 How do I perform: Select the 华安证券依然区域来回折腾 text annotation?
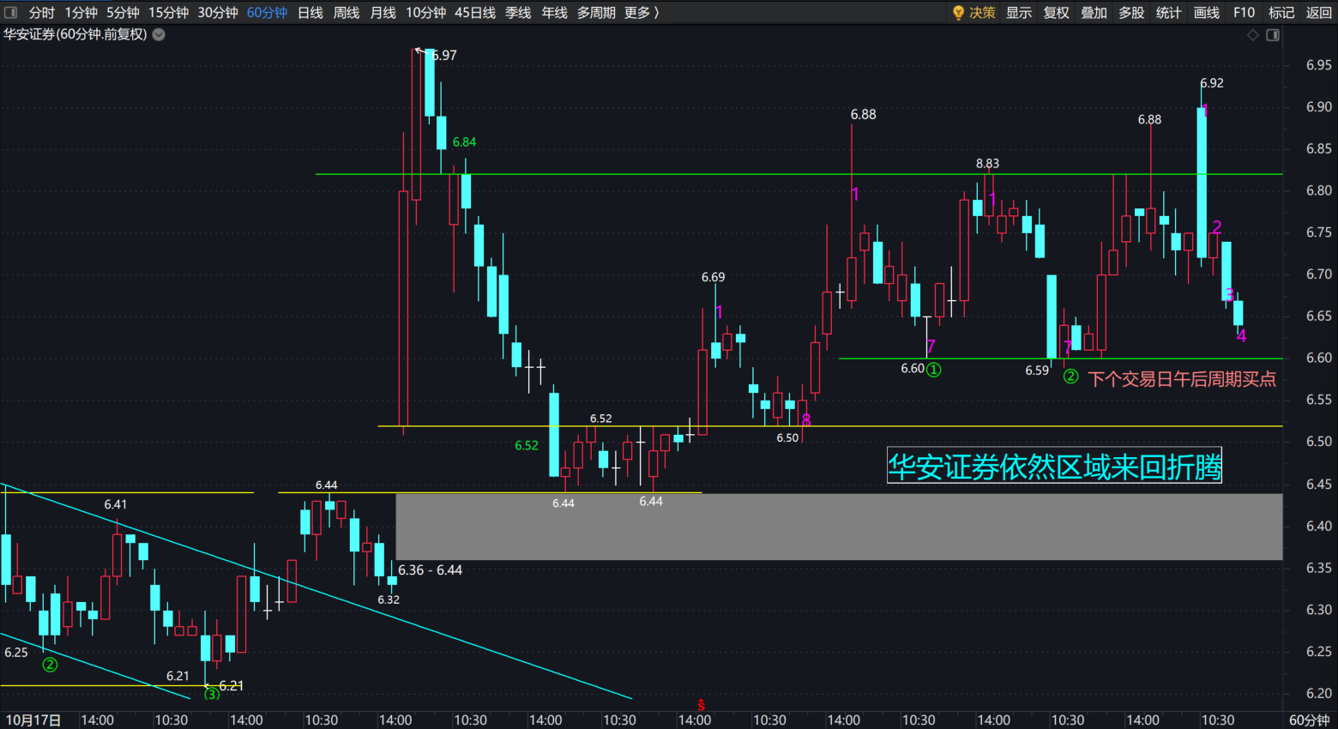[x=1054, y=466]
